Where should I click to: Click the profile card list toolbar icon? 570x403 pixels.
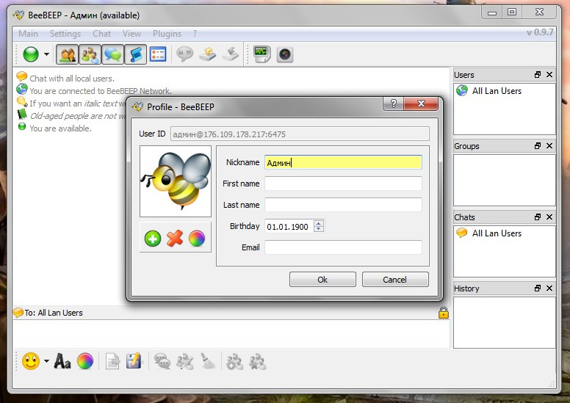coord(158,54)
